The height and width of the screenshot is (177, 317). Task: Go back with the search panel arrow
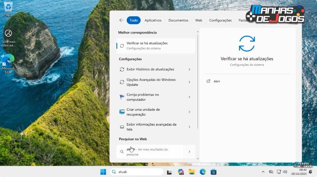coord(121,20)
